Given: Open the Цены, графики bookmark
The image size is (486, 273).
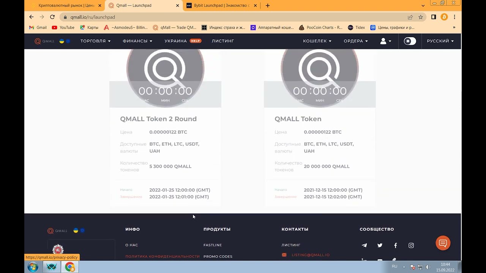Looking at the screenshot, I should pos(392,28).
